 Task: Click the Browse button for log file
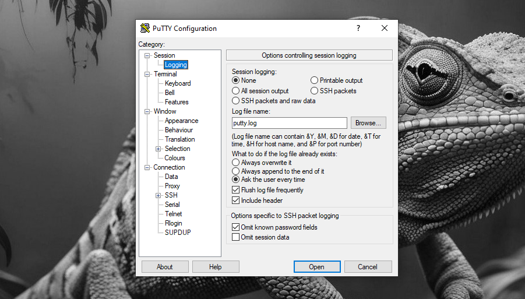(x=368, y=123)
